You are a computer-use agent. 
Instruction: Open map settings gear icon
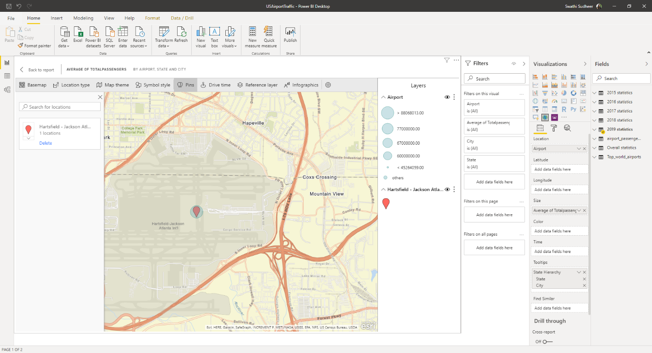[x=328, y=85]
